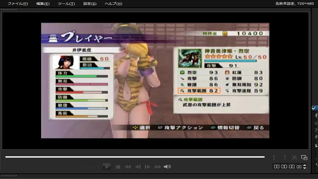The image size is (318, 179).
Task: Open the 設定(S) menu
Action: 90,4
